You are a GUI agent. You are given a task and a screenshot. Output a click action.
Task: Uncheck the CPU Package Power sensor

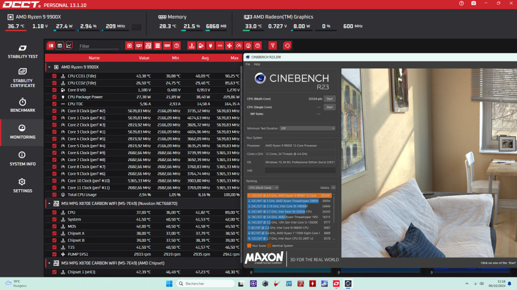tap(54, 97)
